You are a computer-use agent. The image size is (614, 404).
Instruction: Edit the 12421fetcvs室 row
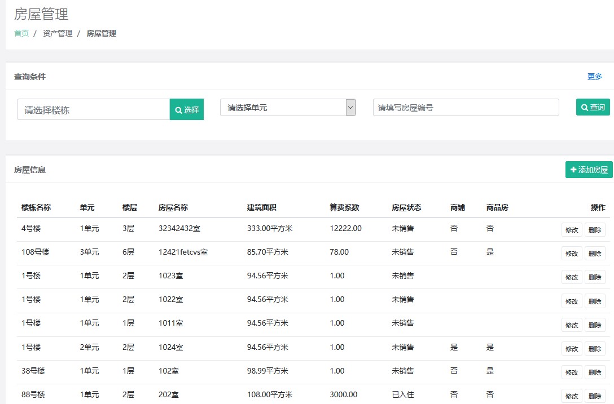(x=572, y=254)
